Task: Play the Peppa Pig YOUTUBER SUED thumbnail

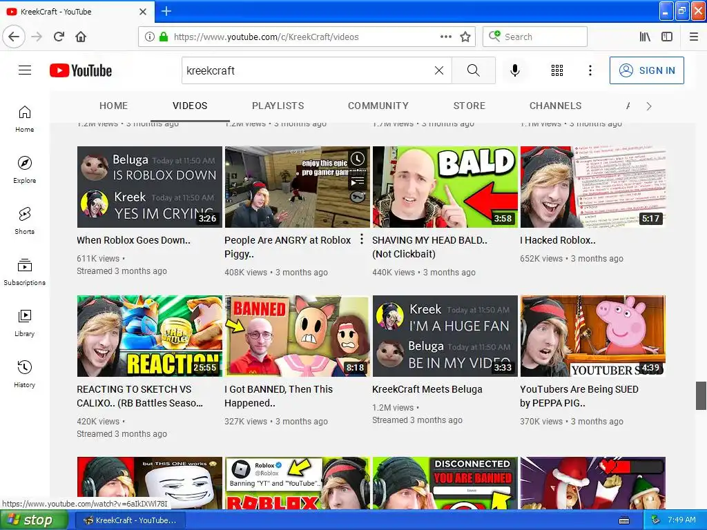Action: [x=593, y=336]
